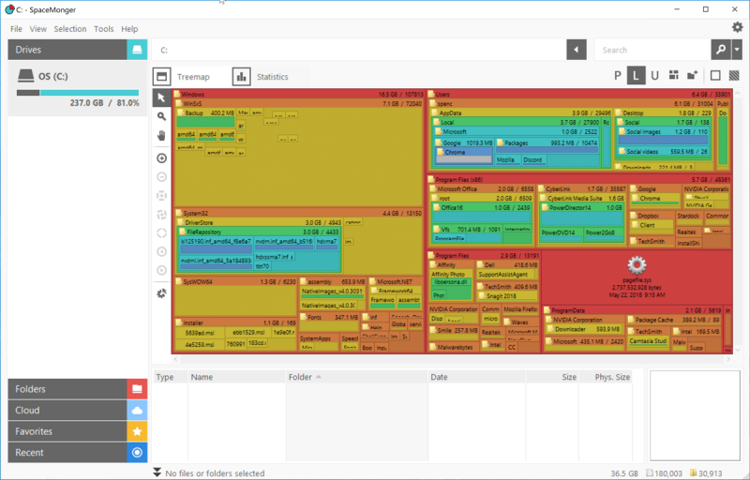Expand the details pane with double arrow
Image resolution: width=750 pixels, height=480 pixels.
157,472
